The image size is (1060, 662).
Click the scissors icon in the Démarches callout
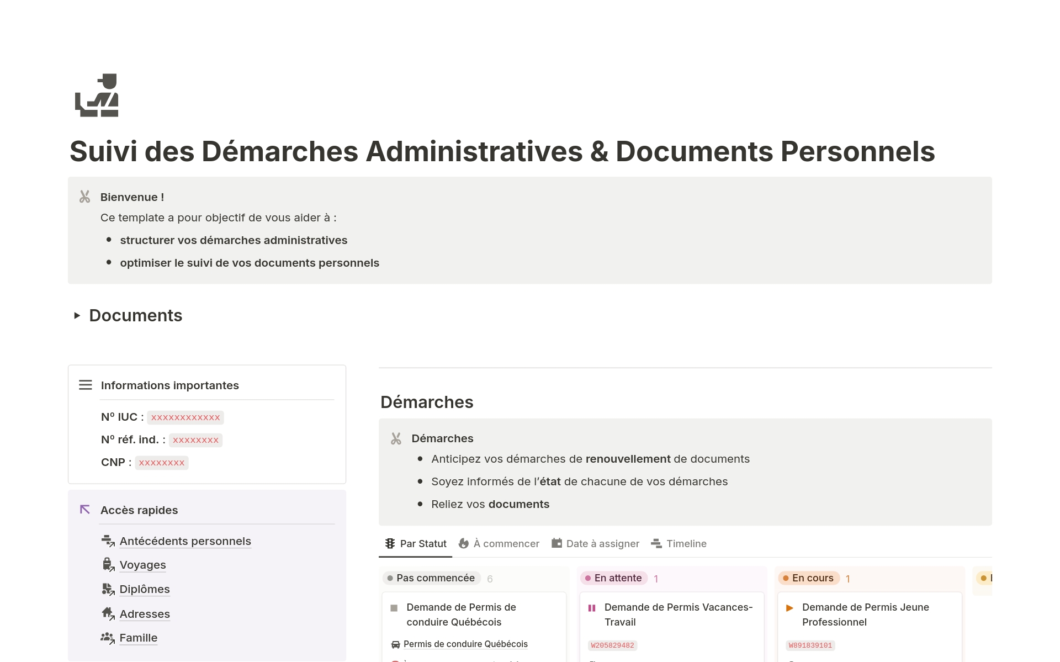[x=395, y=438]
